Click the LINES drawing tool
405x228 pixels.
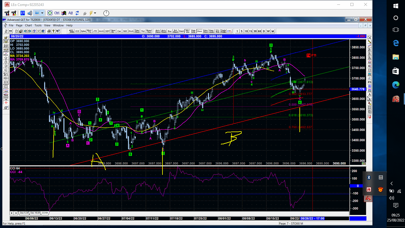tap(6, 91)
